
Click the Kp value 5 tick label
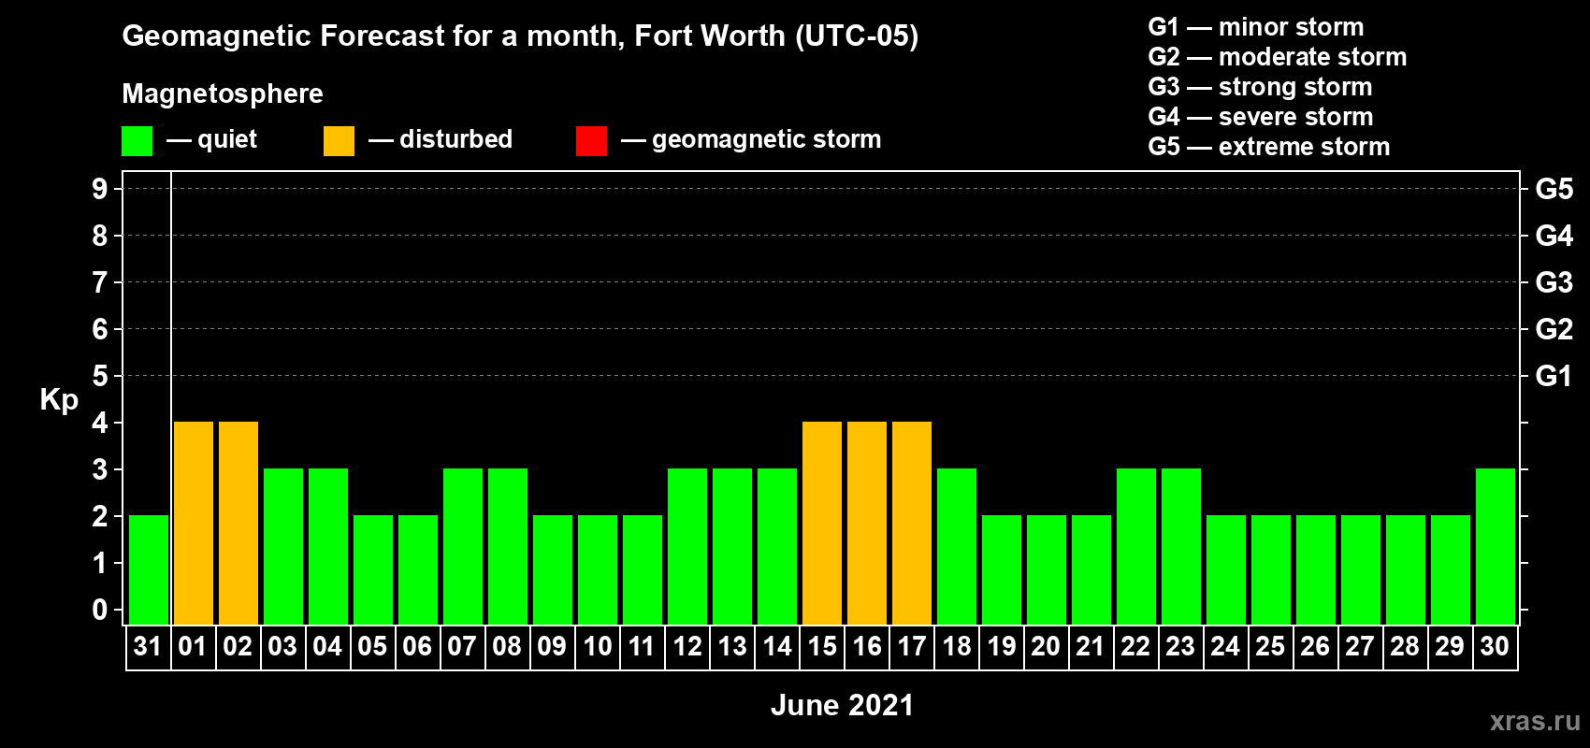[x=99, y=376]
